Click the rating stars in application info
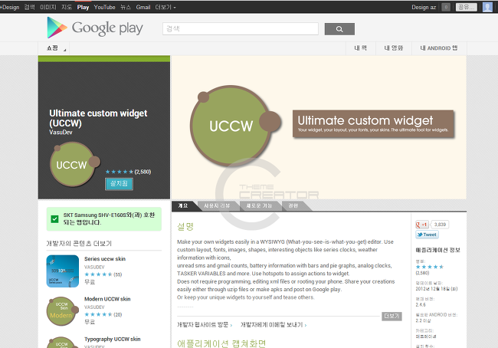 (429, 267)
